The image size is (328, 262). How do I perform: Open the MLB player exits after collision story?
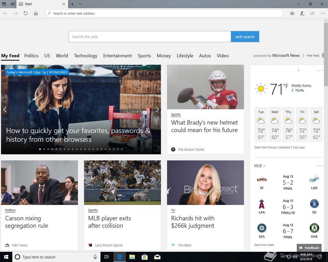point(110,222)
